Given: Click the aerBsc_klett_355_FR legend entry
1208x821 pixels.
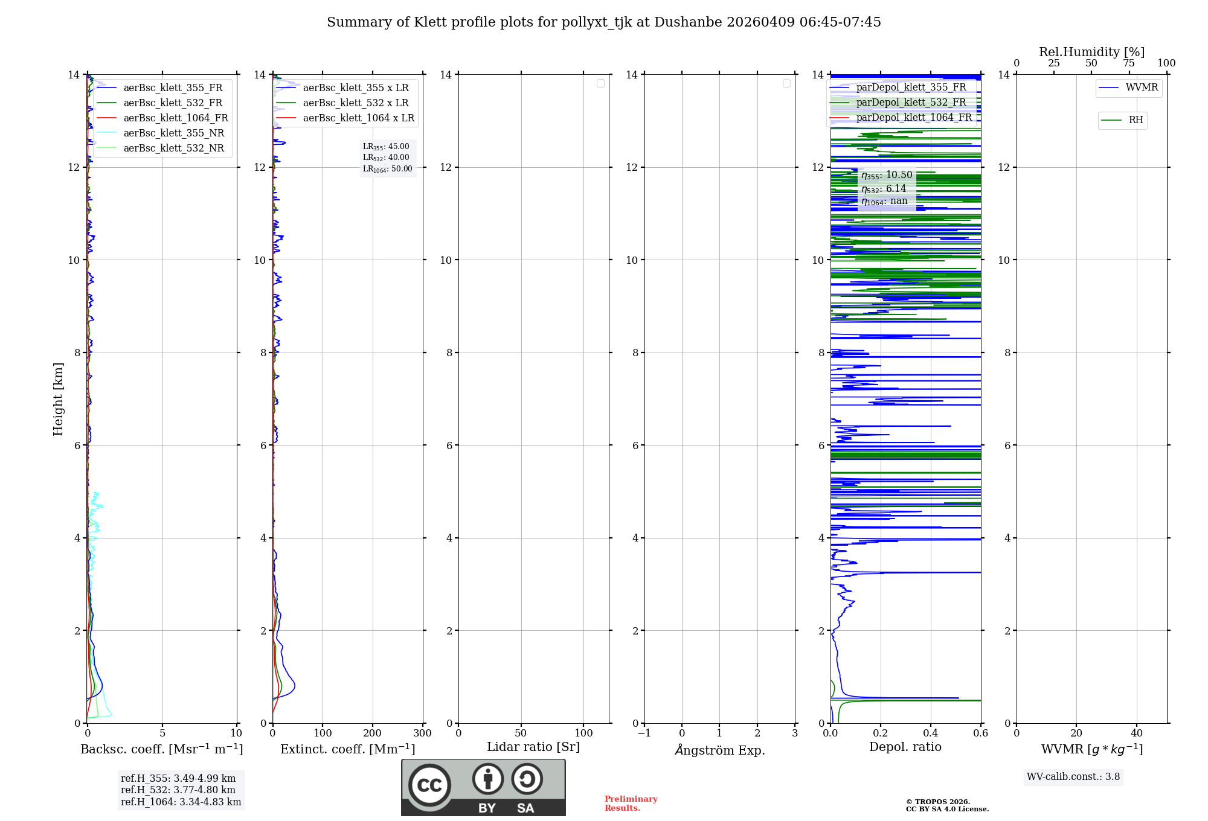Looking at the screenshot, I should click(x=173, y=88).
